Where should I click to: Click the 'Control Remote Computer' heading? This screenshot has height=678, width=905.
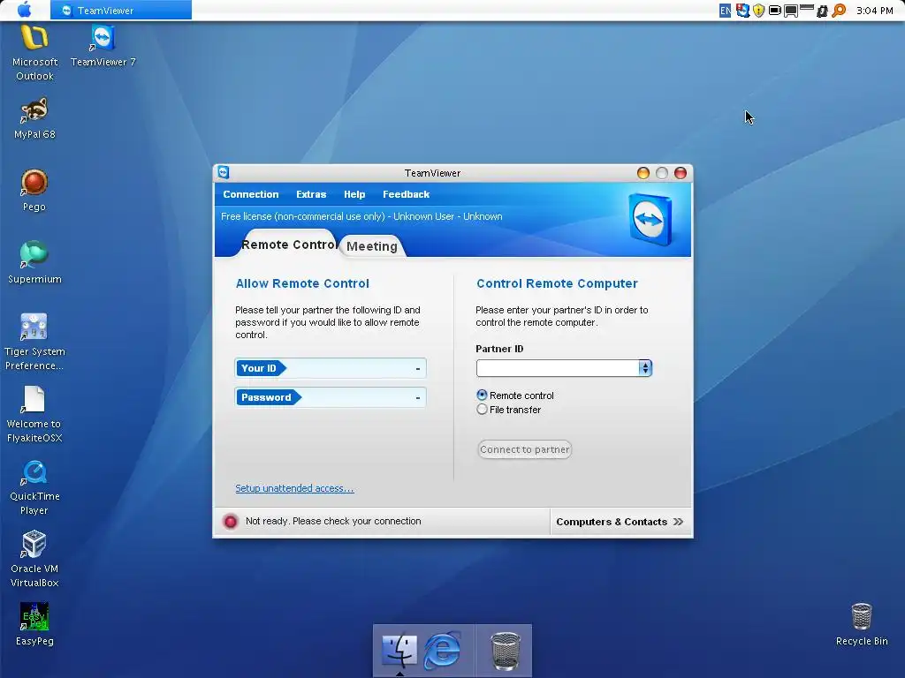[557, 283]
